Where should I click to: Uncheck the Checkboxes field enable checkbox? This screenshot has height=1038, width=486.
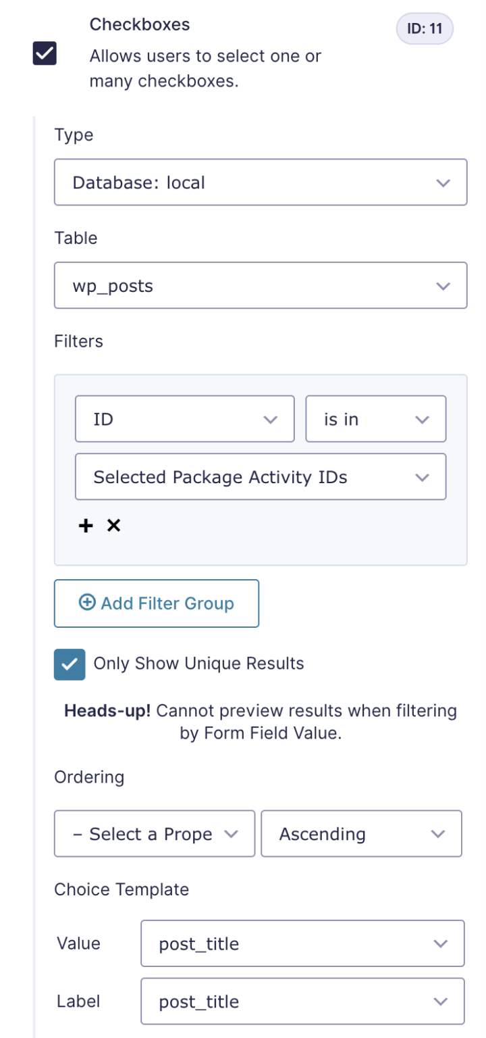click(x=43, y=53)
